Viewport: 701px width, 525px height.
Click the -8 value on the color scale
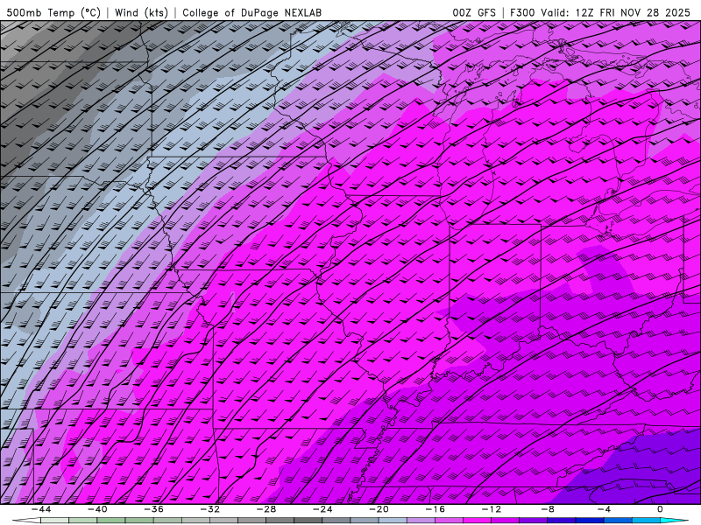point(548,509)
